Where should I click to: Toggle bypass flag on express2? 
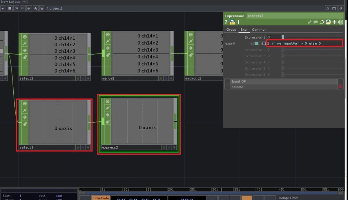tap(108, 115)
